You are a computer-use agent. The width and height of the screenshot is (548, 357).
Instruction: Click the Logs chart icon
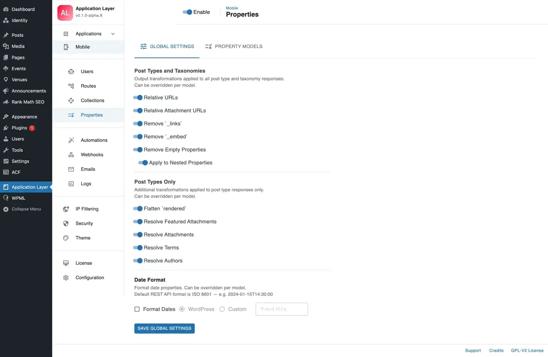pyautogui.click(x=71, y=184)
